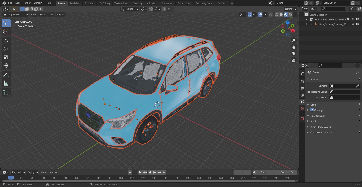The height and width of the screenshot is (187, 362).
Task: Activate the Cursor tool
Action: pyautogui.click(x=6, y=32)
